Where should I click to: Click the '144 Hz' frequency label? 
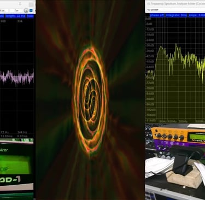tap(22, 132)
